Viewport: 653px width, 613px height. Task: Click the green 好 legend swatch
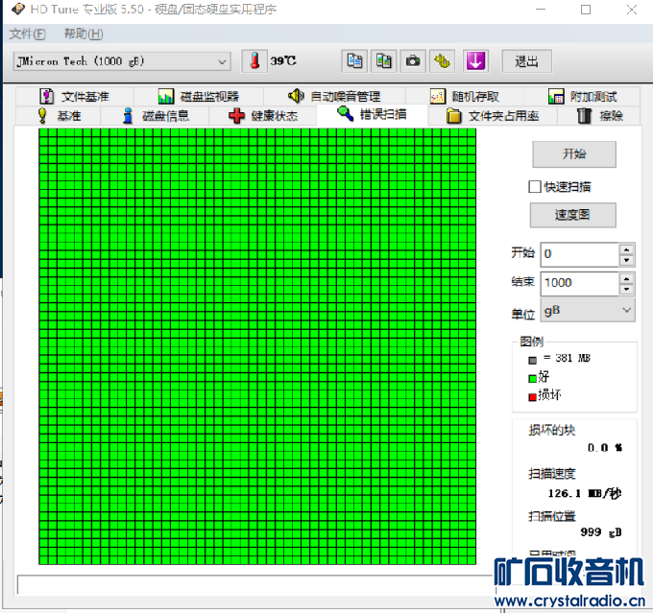coord(532,378)
